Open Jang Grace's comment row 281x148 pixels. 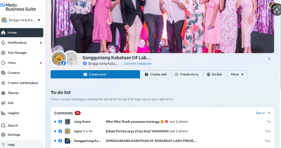(162, 122)
